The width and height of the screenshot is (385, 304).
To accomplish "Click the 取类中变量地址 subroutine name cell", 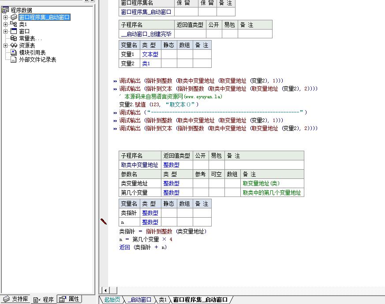I will pyautogui.click(x=139, y=165).
